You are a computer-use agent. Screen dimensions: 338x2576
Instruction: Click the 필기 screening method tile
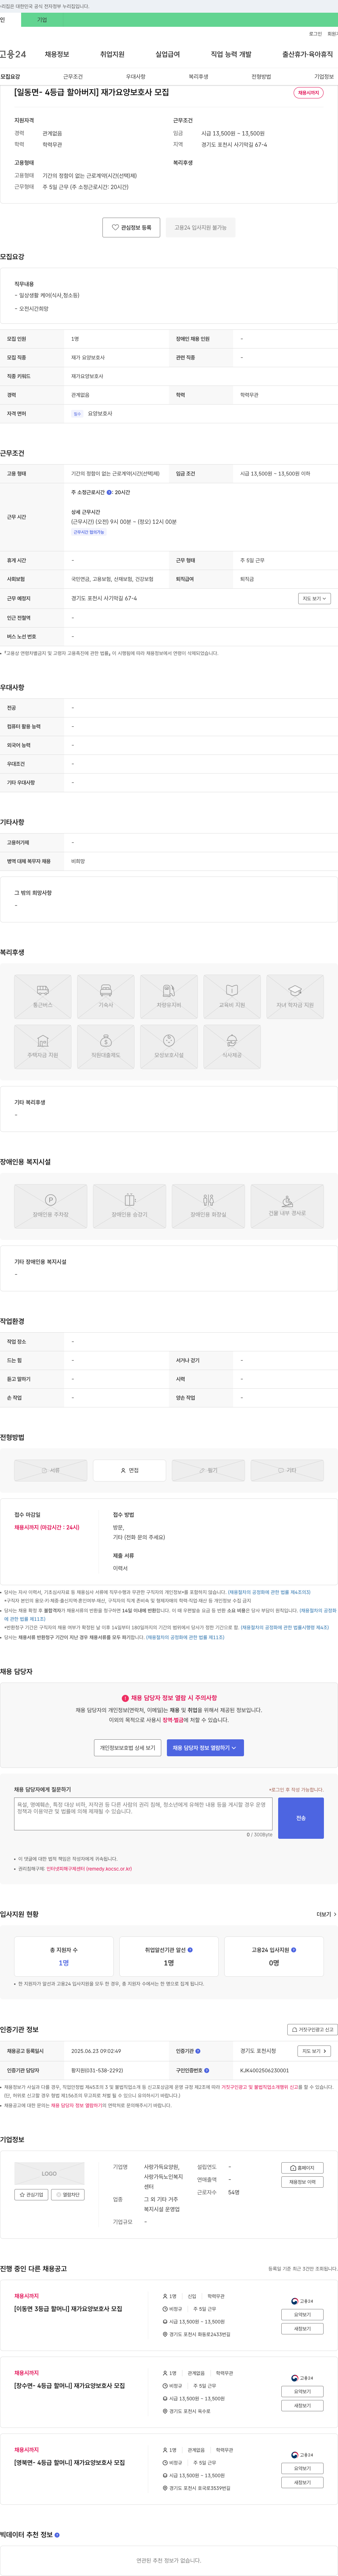point(208,1470)
